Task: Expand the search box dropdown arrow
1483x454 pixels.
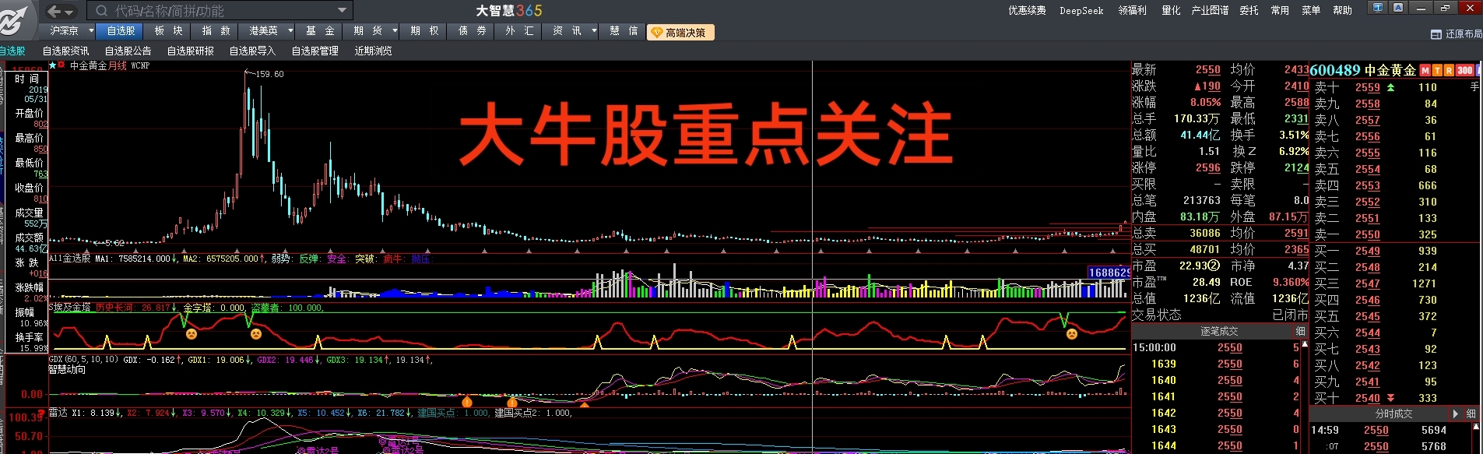Action: (342, 10)
